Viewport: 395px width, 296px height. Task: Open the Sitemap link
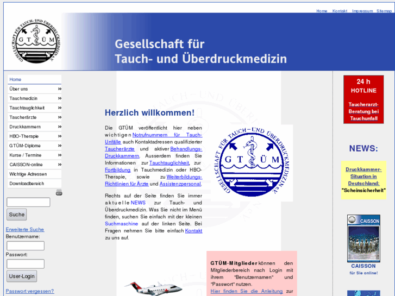[384, 11]
